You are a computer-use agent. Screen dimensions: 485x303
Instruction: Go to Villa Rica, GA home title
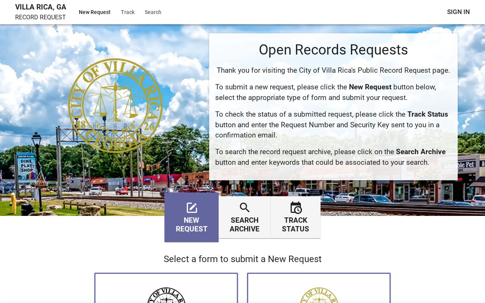(41, 7)
